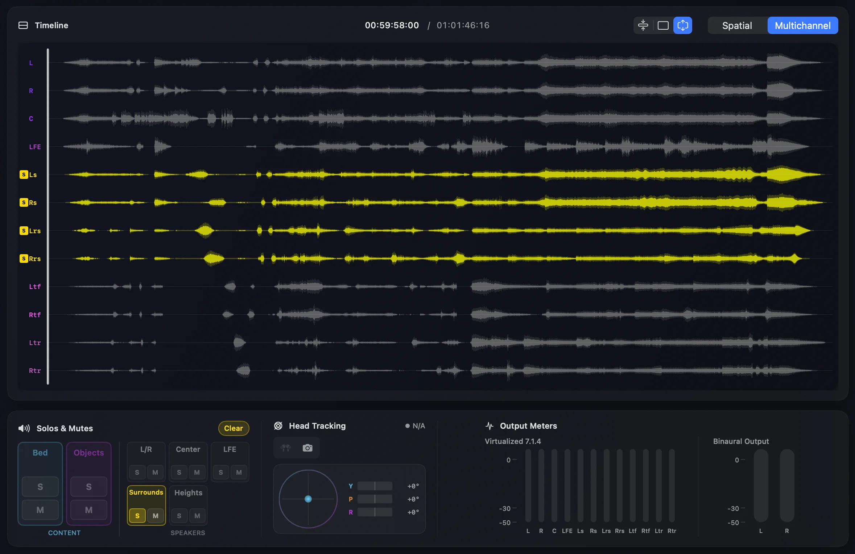The height and width of the screenshot is (554, 855).
Task: Mute the Objects content
Action: click(88, 509)
